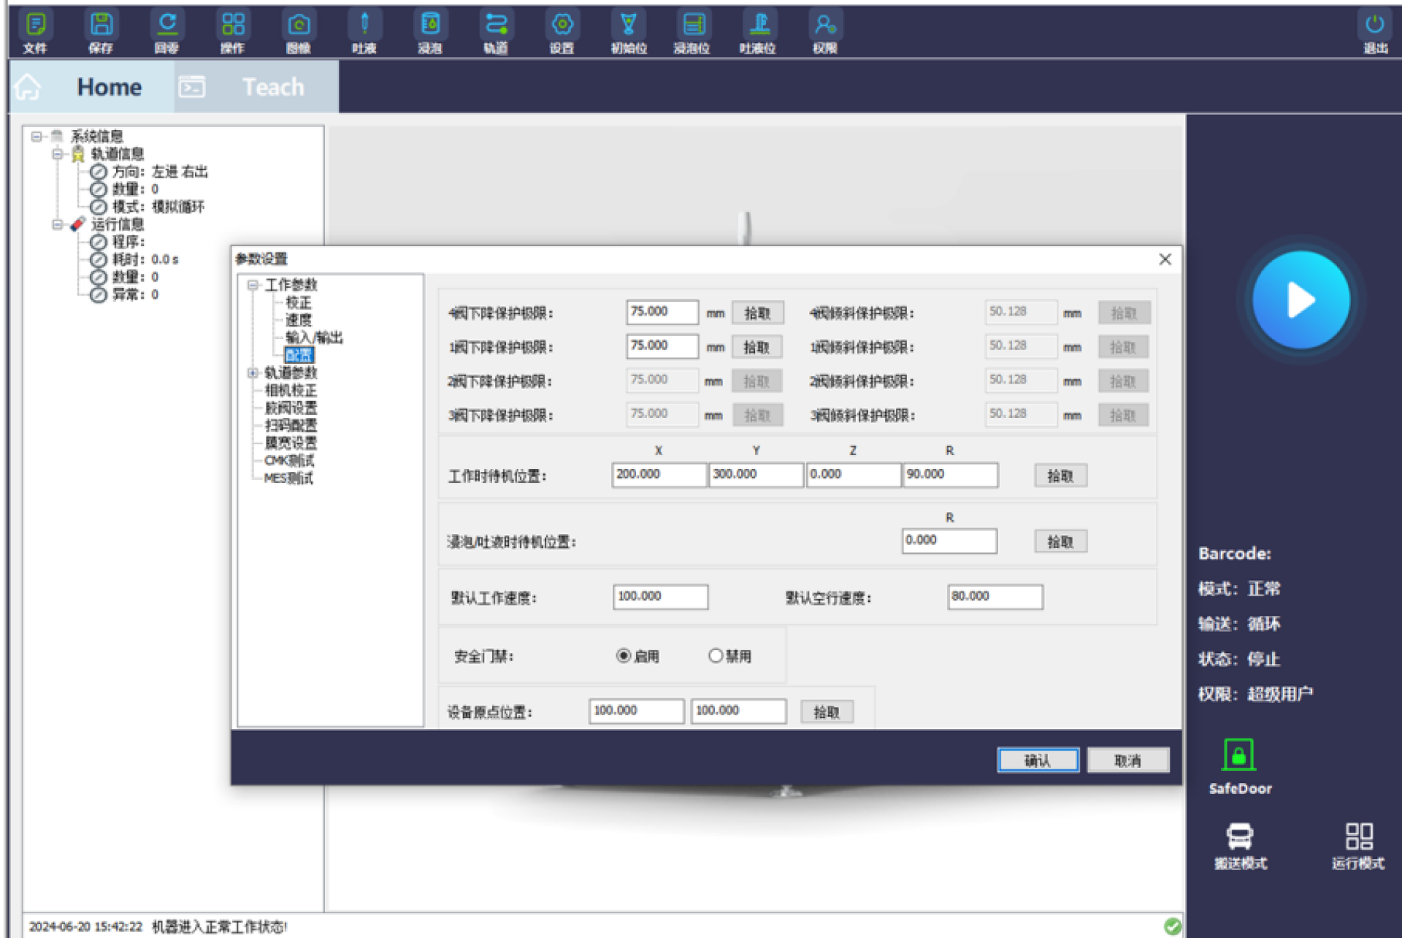
Task: Click the 吐液 dispensing icon
Action: [364, 26]
